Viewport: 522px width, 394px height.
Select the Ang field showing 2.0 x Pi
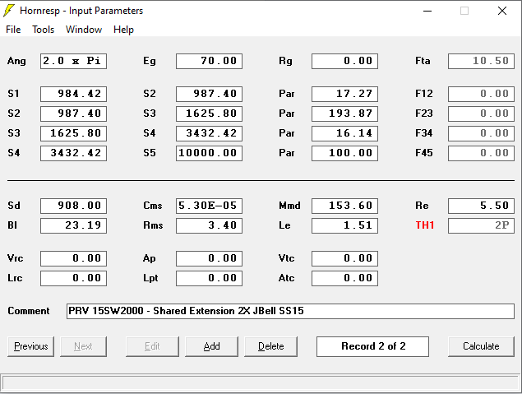click(x=73, y=62)
